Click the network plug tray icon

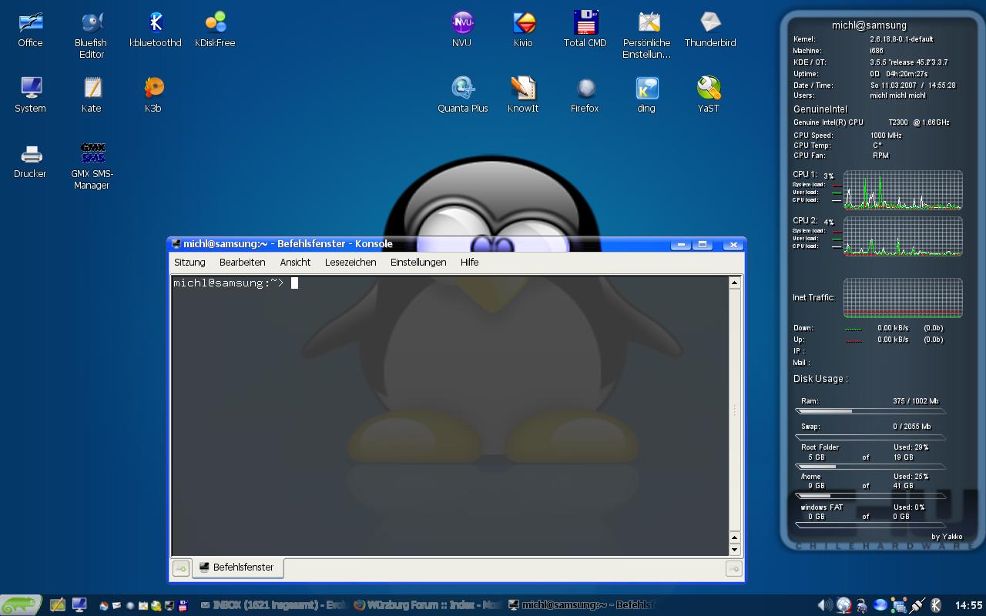(x=917, y=605)
